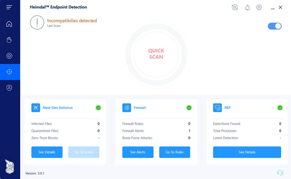The height and width of the screenshot is (179, 291).
Task: Click See Details under Next-Gen Antivirus
Action: [x=47, y=152]
